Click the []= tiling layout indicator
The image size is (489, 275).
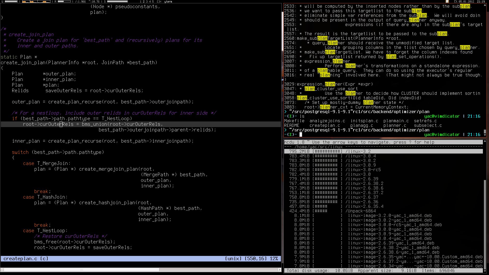tap(159, 2)
